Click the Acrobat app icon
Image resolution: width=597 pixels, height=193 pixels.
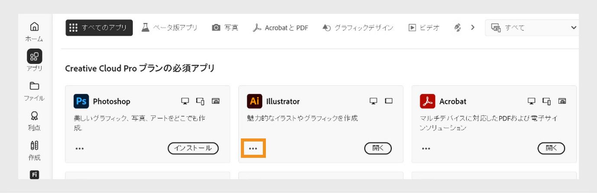coord(427,101)
